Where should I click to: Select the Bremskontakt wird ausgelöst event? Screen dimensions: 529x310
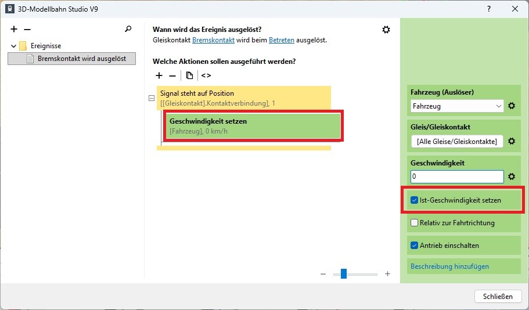pos(81,59)
